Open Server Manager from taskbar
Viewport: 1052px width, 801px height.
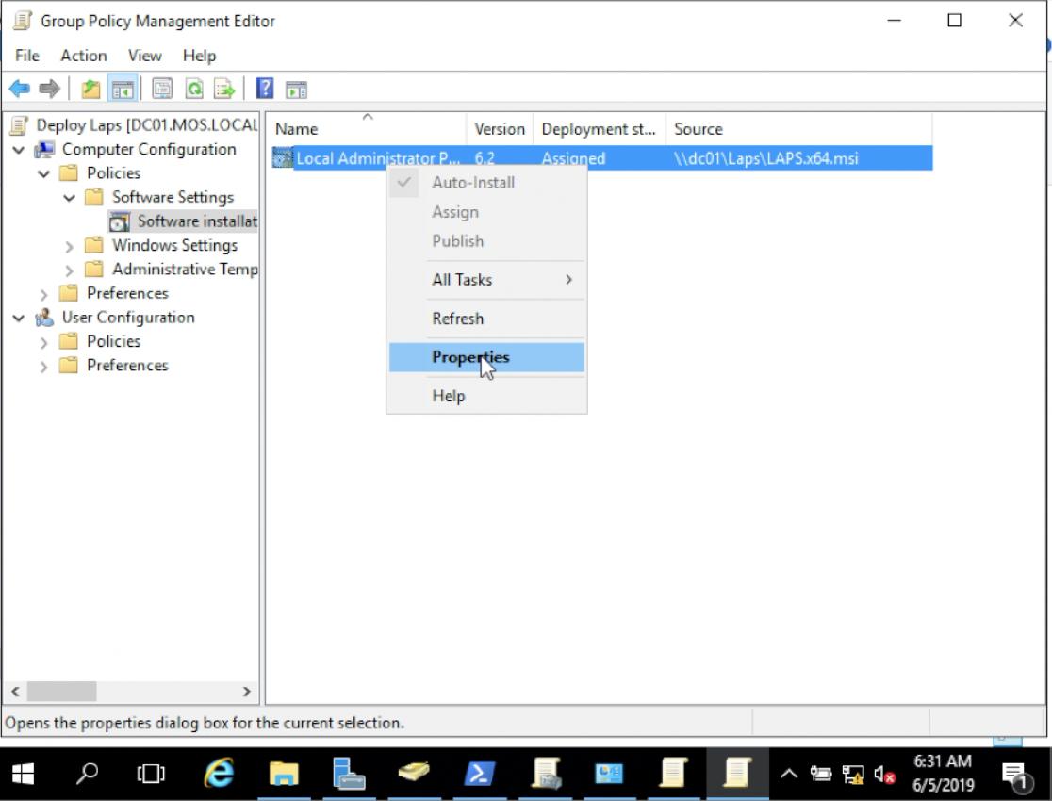(x=348, y=775)
